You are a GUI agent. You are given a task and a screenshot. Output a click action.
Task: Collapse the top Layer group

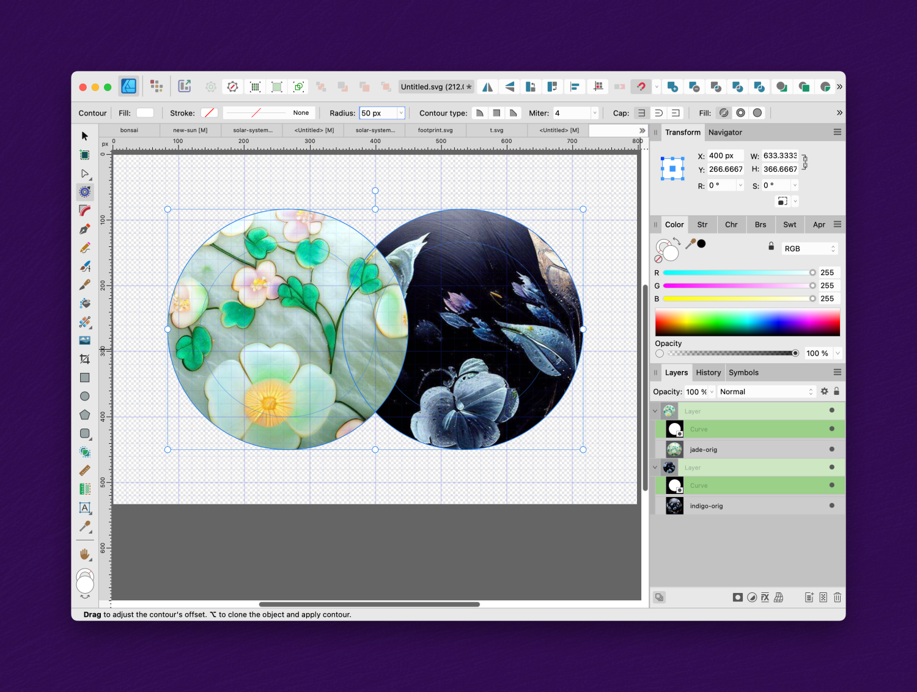click(x=654, y=410)
